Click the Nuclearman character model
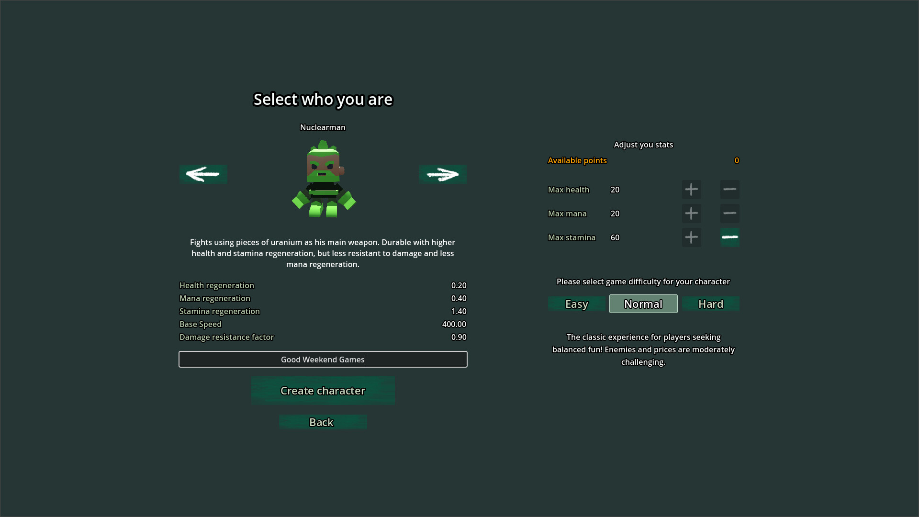This screenshot has height=517, width=919. pos(324,180)
